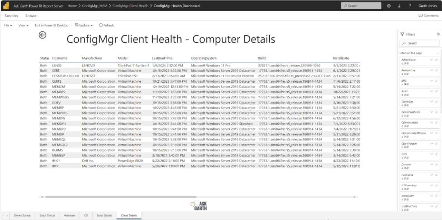Image resolution: width=442 pixels, height=220 pixels.
Task: Click the Power BI logo icon
Action: click(6, 6)
